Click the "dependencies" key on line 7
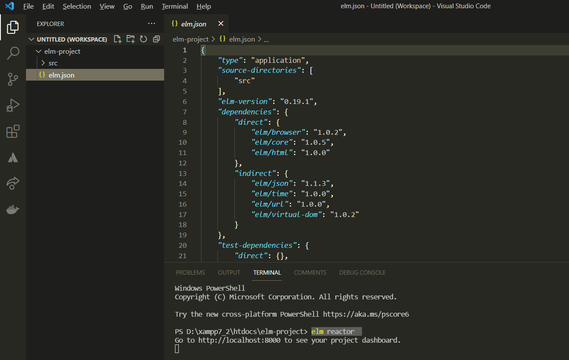Screen dimensions: 569x360 click(247, 112)
